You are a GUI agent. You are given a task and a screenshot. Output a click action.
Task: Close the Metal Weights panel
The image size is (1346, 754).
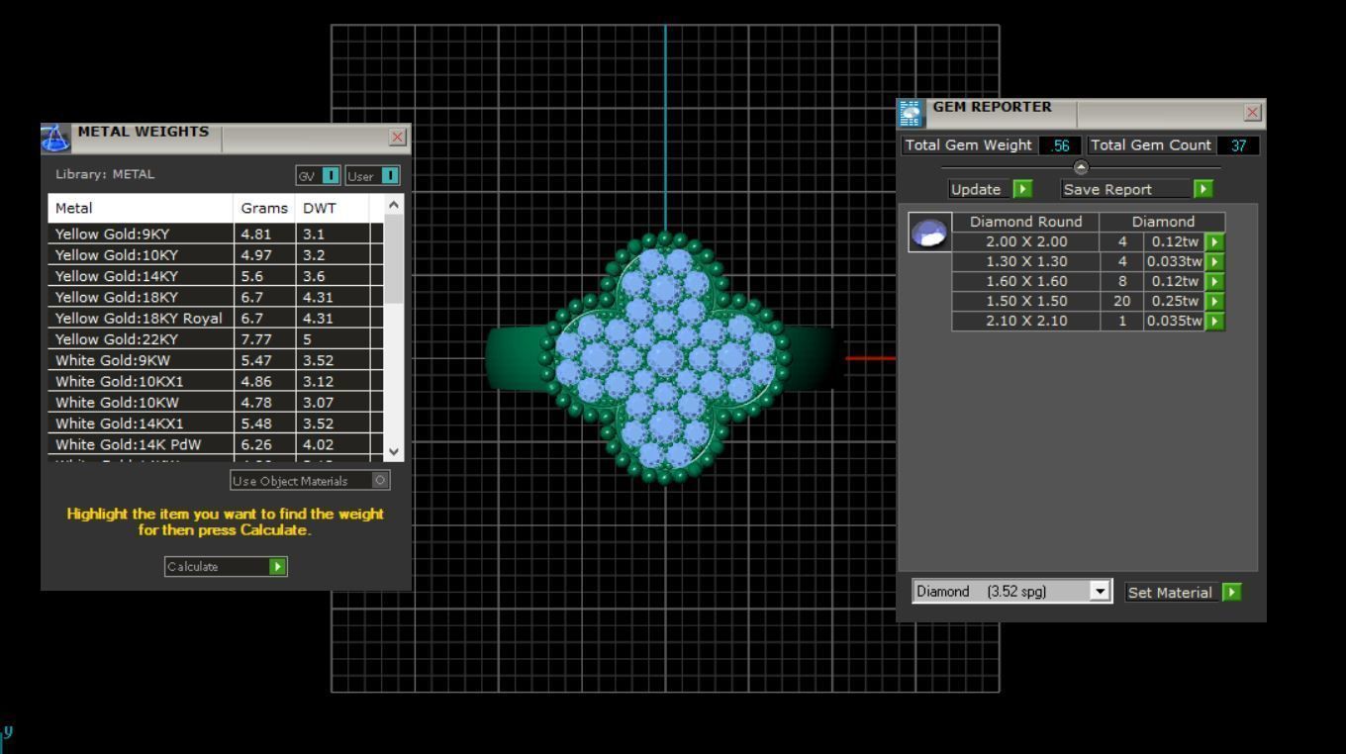click(x=398, y=137)
